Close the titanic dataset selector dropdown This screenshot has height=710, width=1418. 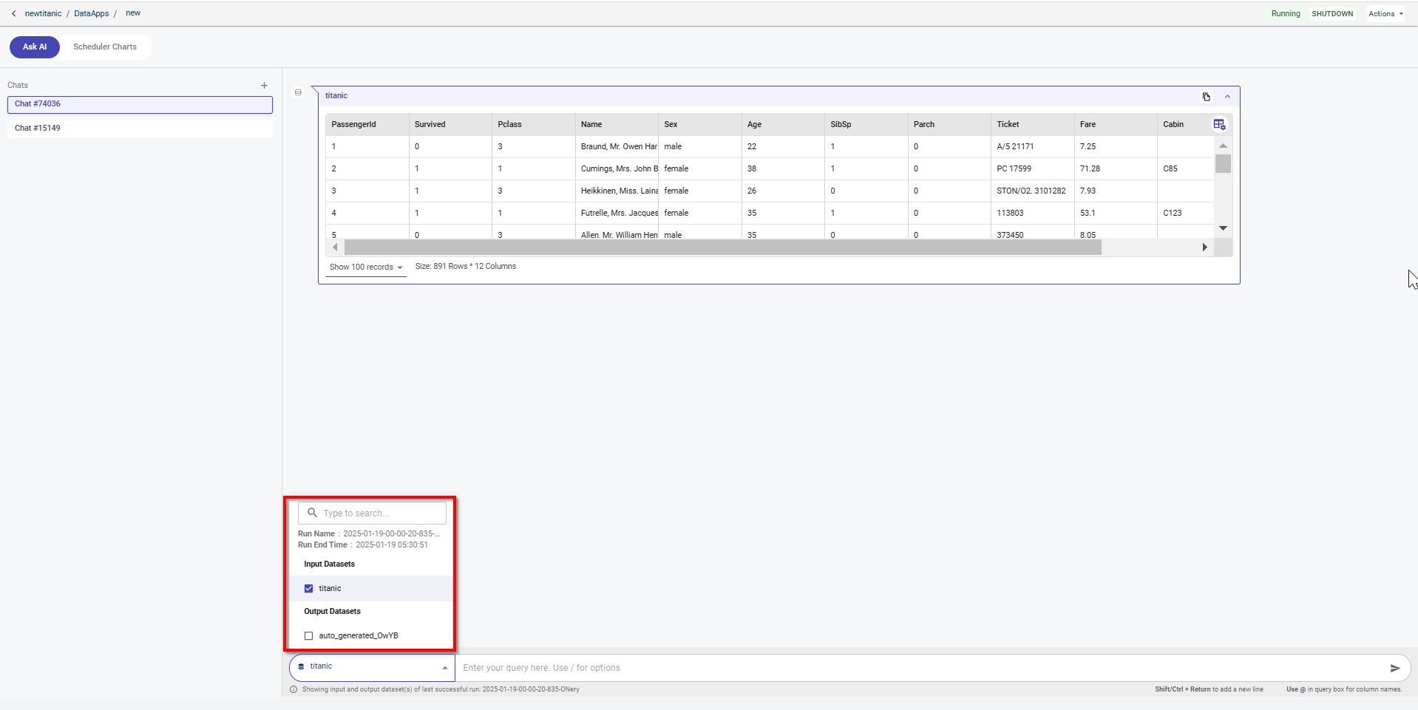click(x=444, y=668)
